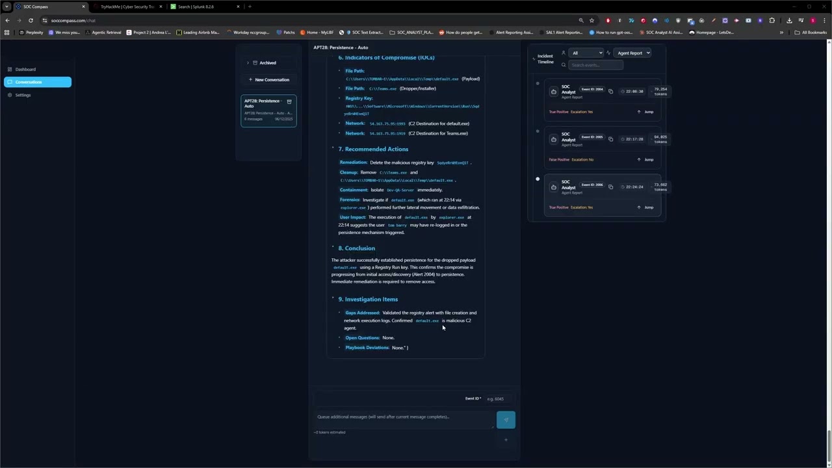Click the 79,254 tokens badge
Viewport: 832px width, 468px height.
point(660,92)
